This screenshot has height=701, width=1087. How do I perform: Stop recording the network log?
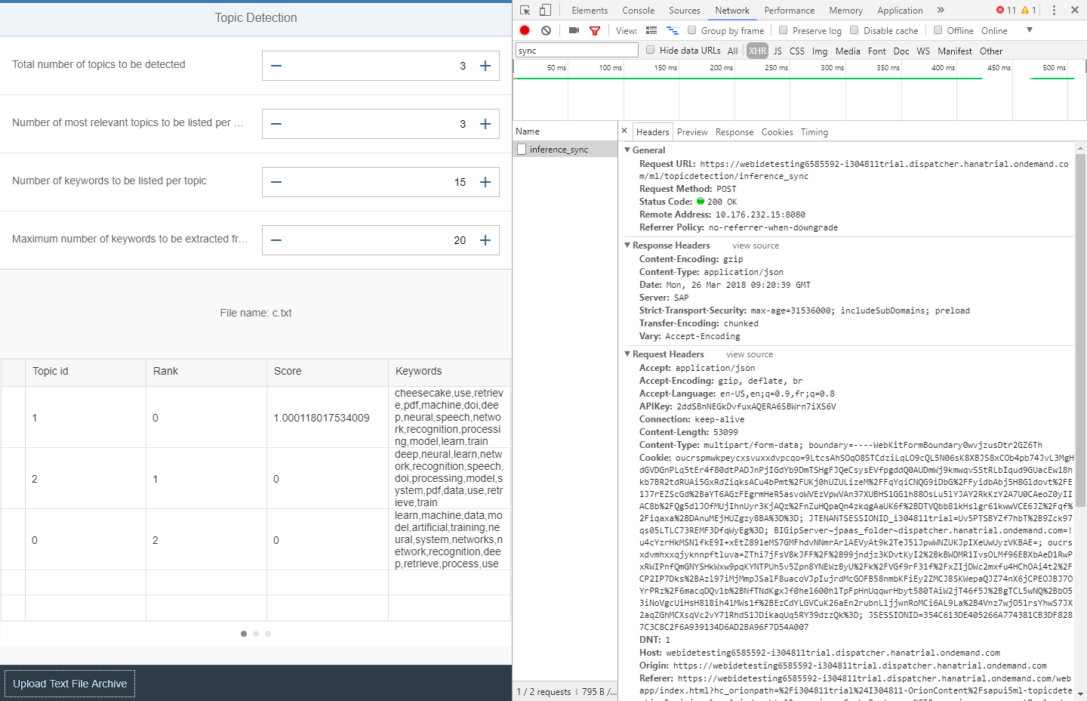pyautogui.click(x=525, y=30)
